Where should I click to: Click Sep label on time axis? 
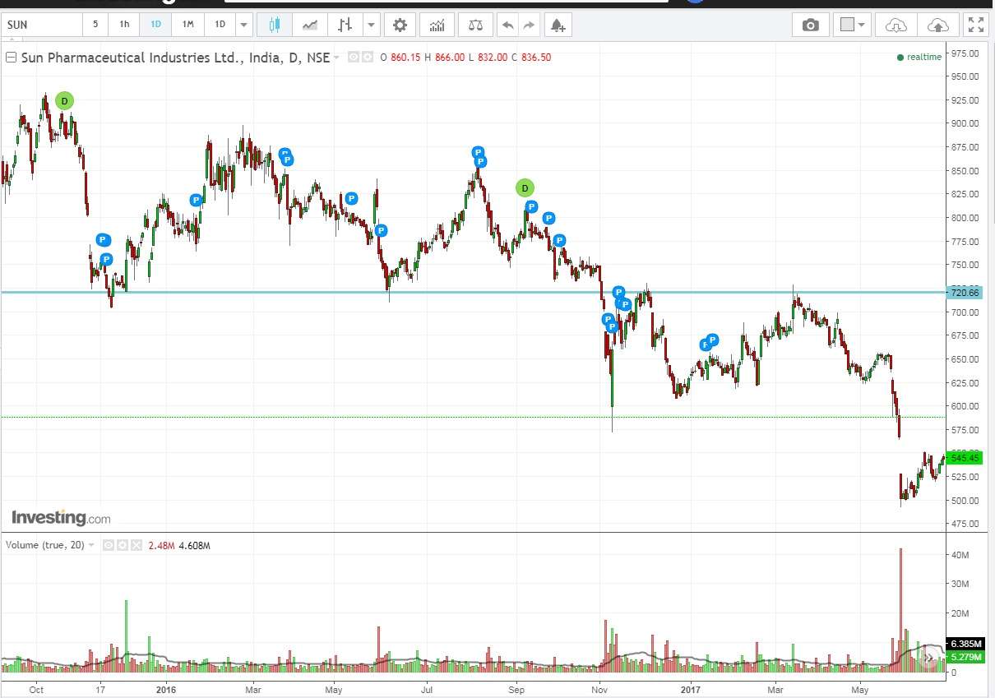516,690
